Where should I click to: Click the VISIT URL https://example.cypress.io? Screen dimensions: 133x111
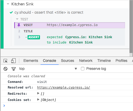(72, 25)
